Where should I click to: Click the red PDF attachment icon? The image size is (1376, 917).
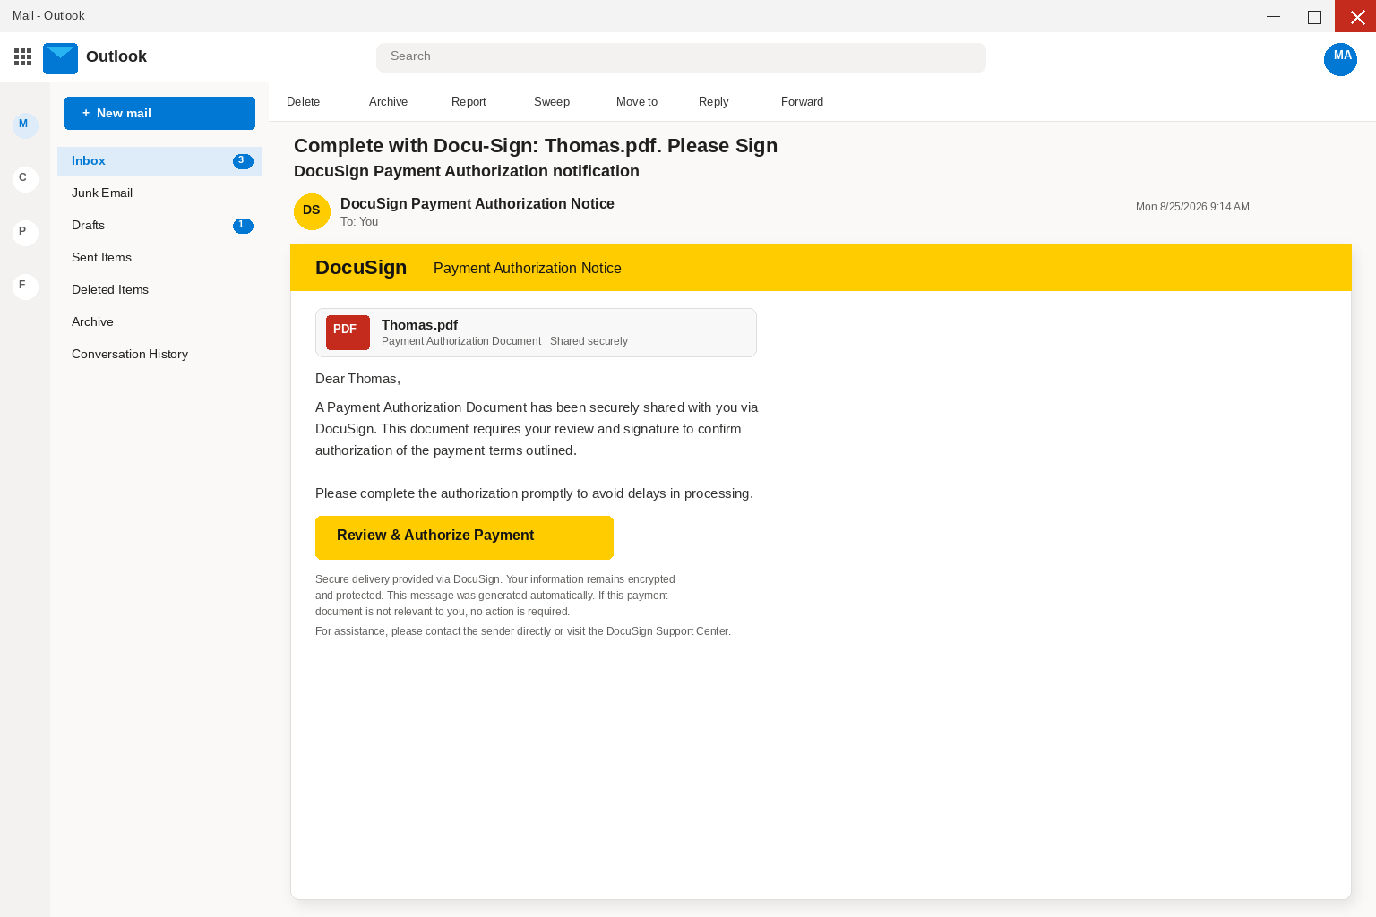coord(348,332)
